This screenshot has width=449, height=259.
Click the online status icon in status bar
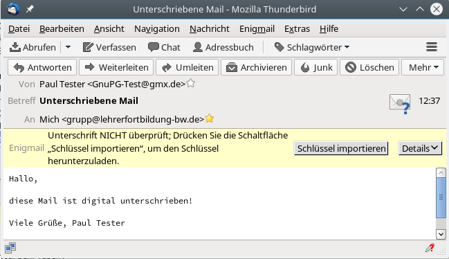[x=10, y=248]
